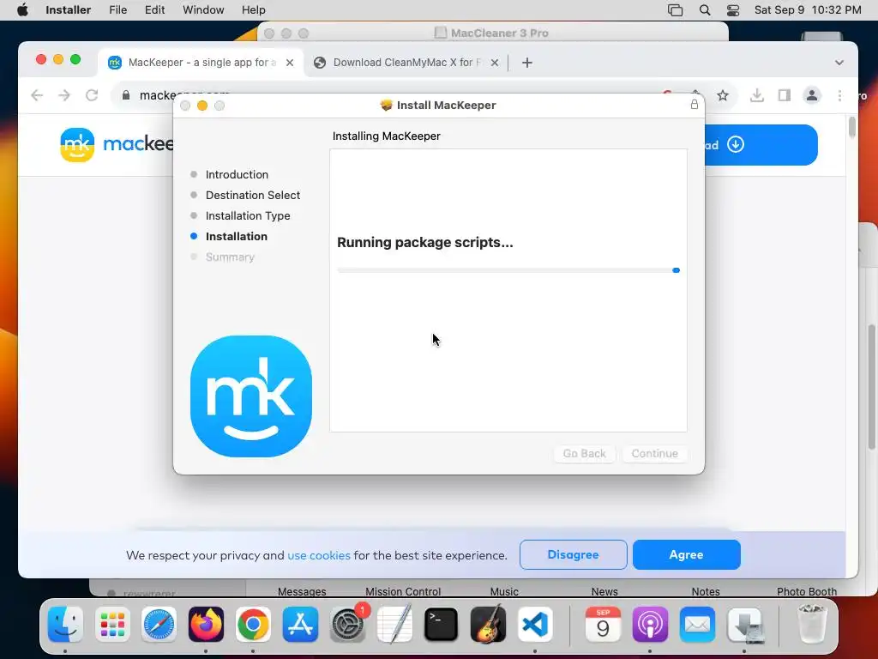The height and width of the screenshot is (659, 878).
Task: Minimize the Install MacKeeper window
Action: tap(202, 106)
